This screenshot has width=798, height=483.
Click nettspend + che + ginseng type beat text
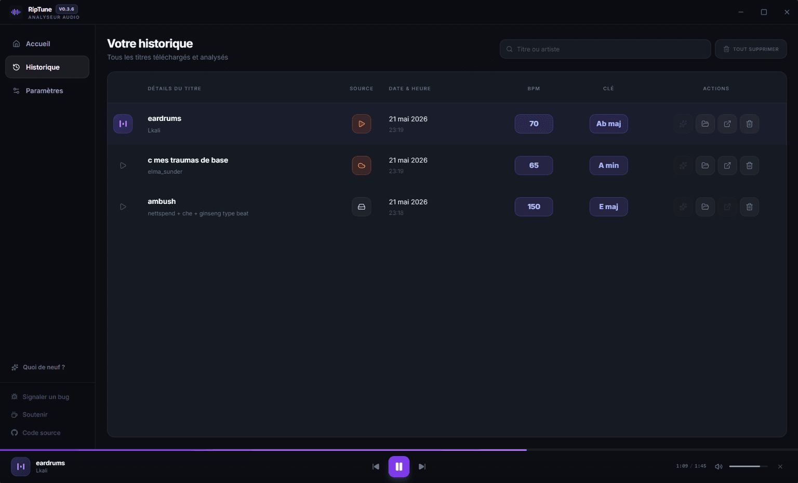pyautogui.click(x=198, y=213)
